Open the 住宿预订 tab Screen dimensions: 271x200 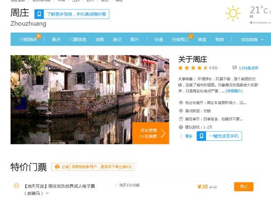click(180, 40)
